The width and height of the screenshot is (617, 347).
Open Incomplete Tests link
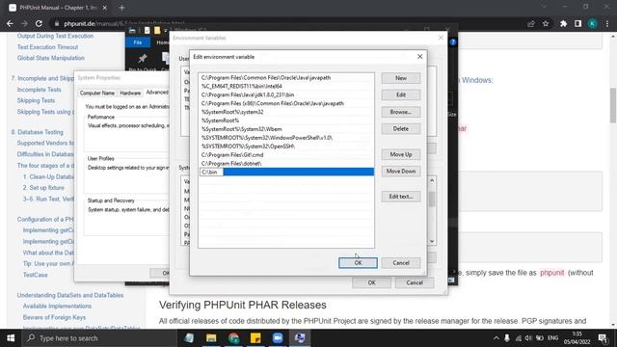[39, 90]
